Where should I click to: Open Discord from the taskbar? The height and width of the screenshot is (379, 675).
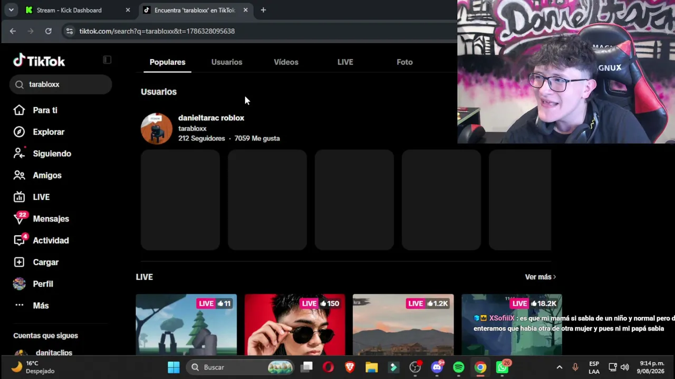tap(437, 367)
